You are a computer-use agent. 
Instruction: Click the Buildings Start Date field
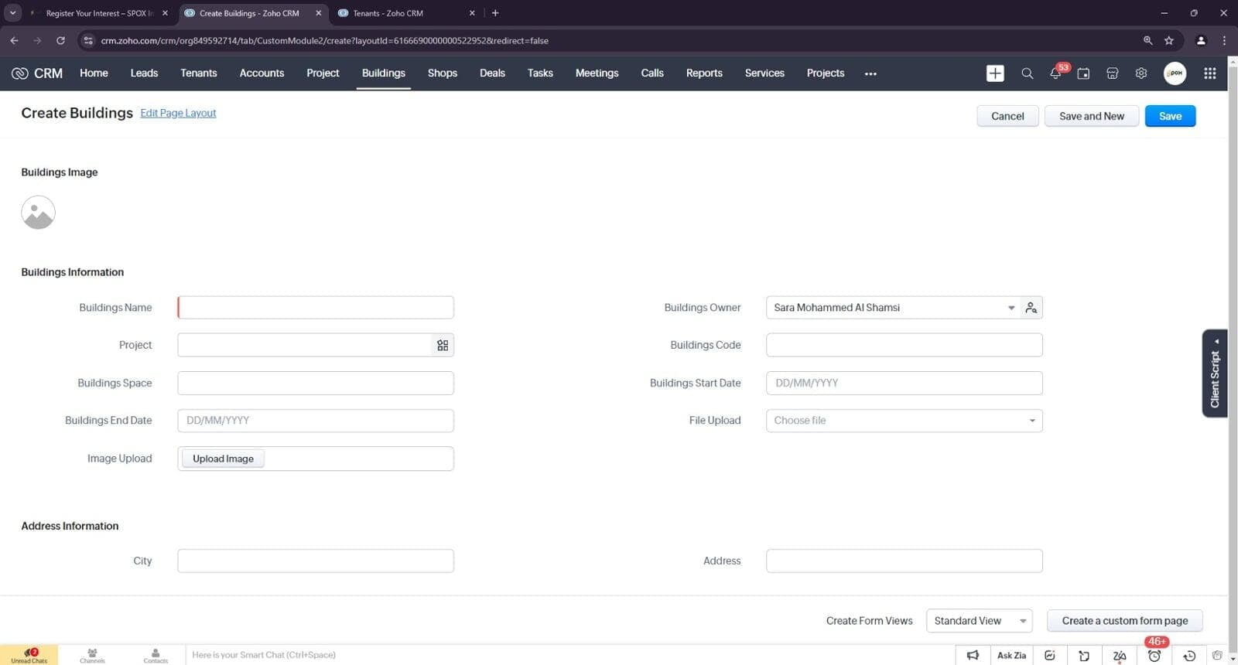pos(904,383)
